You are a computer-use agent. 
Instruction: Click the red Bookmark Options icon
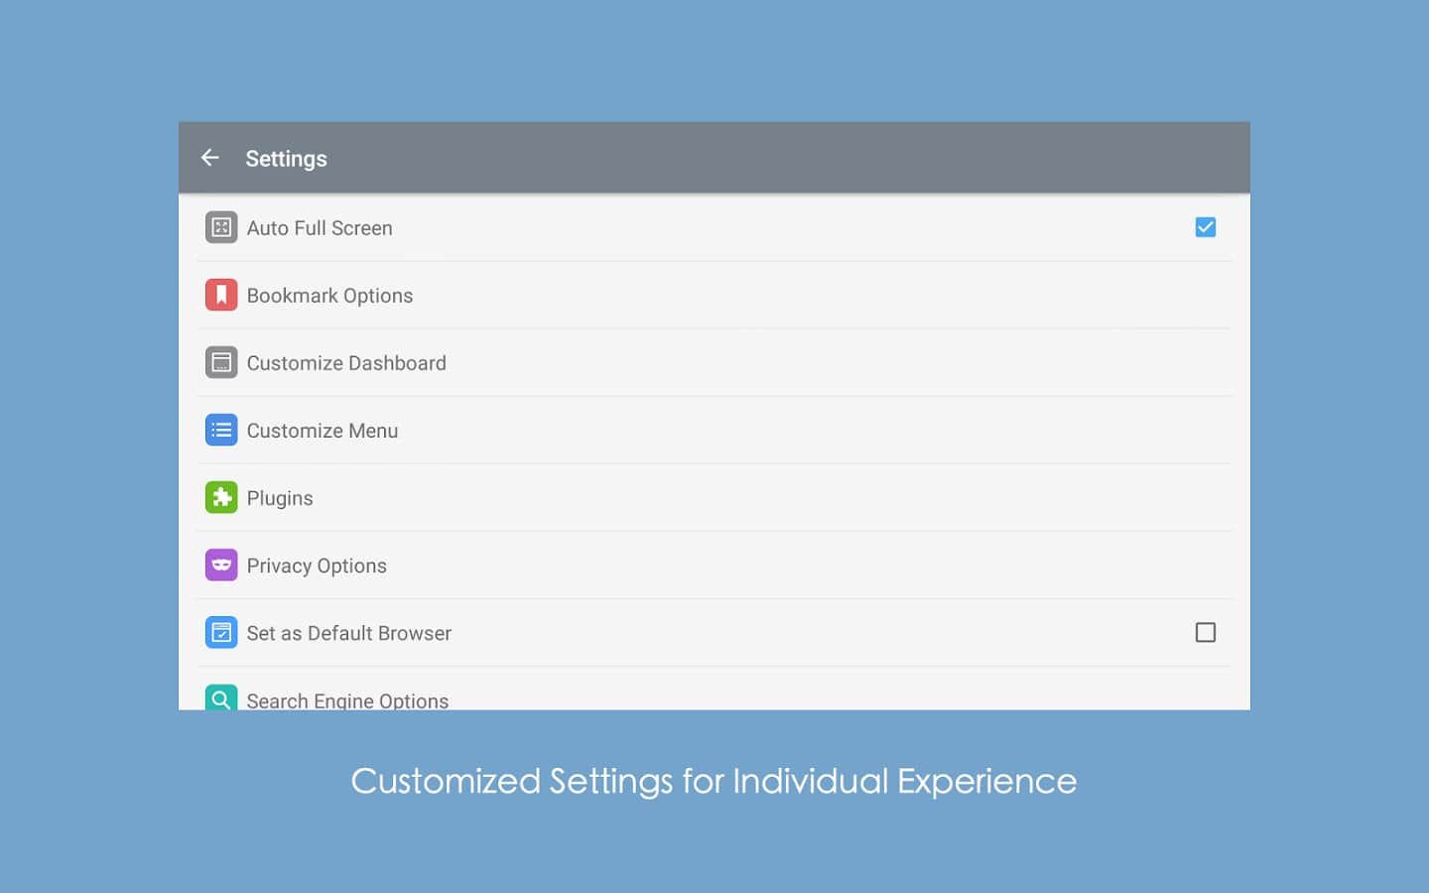[x=221, y=295]
